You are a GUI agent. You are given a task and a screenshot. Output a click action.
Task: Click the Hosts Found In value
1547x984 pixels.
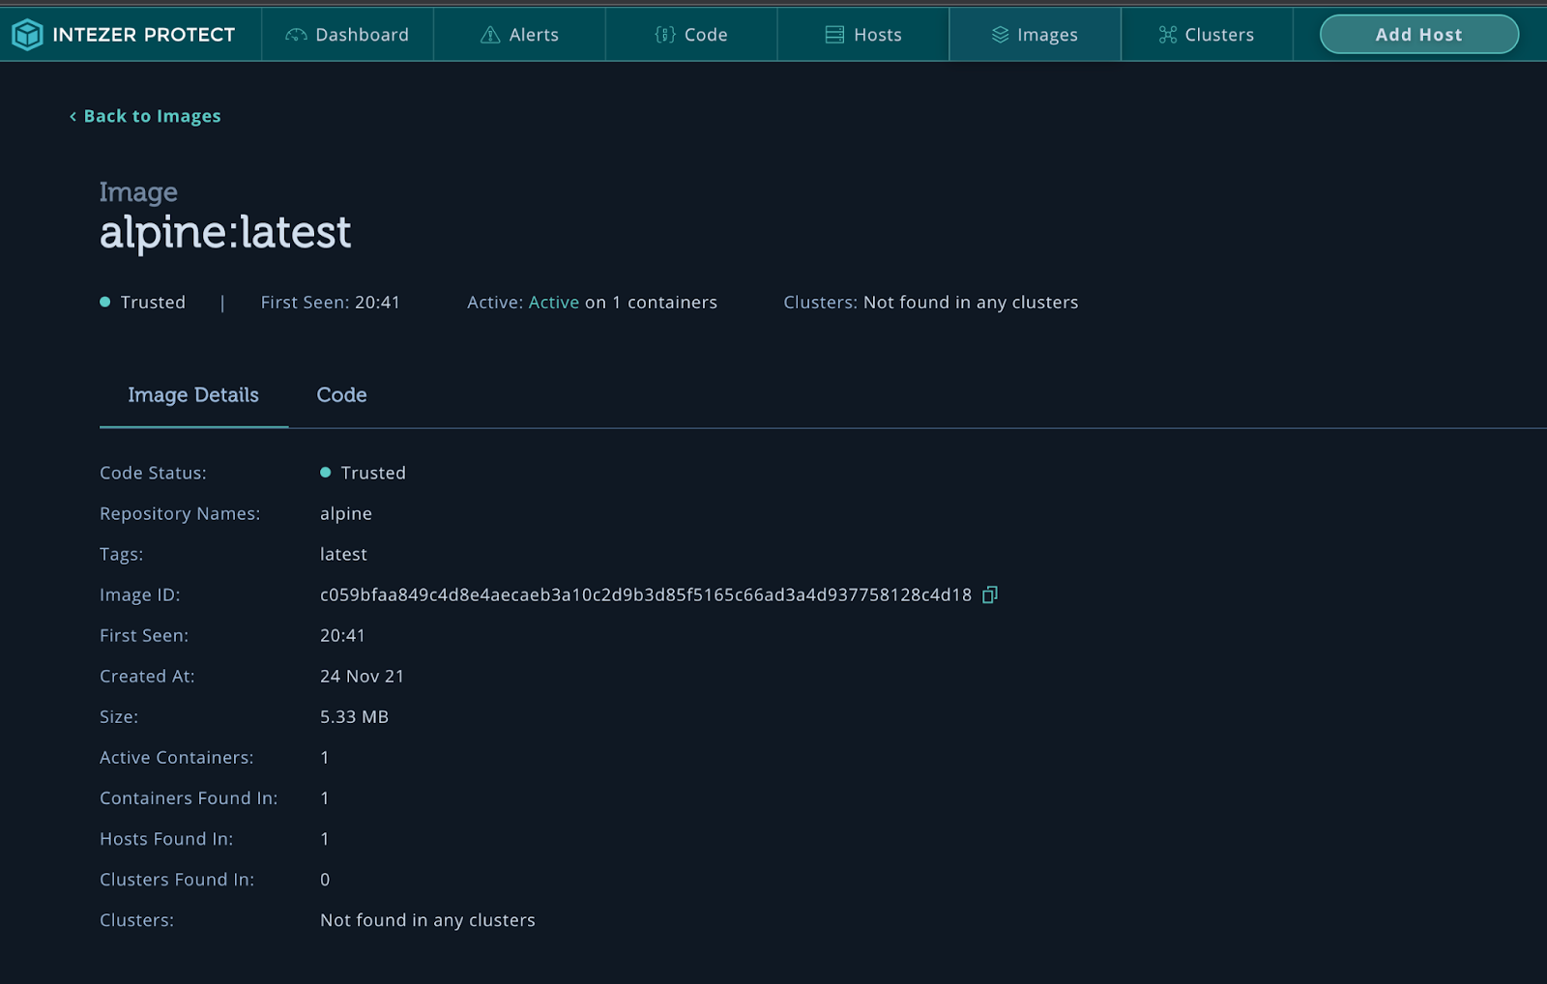[x=325, y=839]
